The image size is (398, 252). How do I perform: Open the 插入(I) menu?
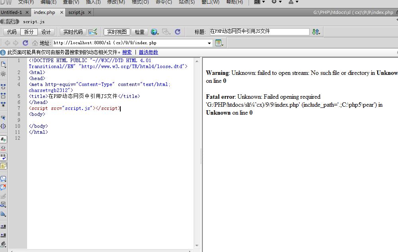pyautogui.click(x=93, y=2)
